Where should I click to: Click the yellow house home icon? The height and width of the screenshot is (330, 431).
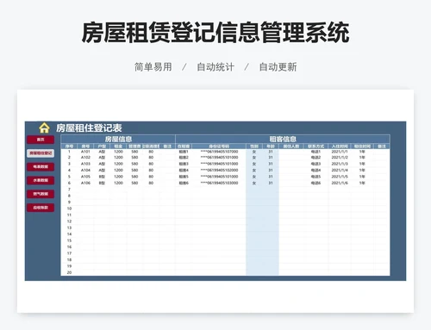click(x=44, y=128)
